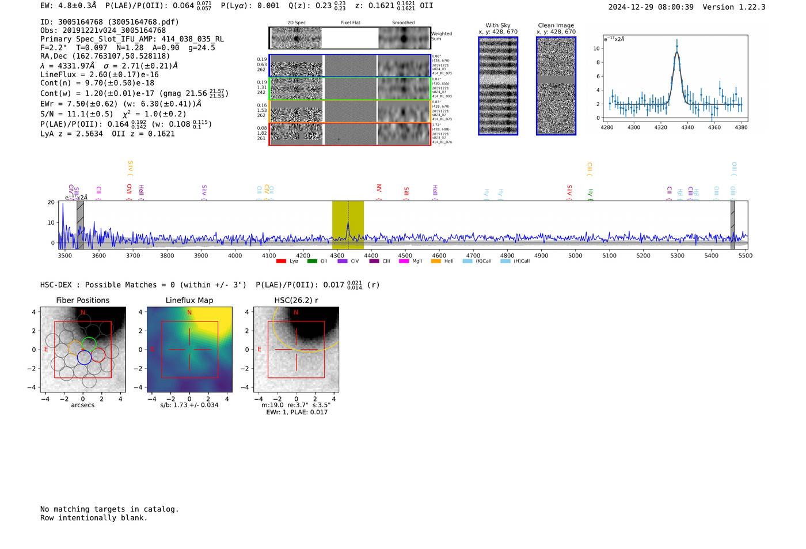Open the Lineflux Map panel
Screen dimensions: 806x549
click(189, 350)
